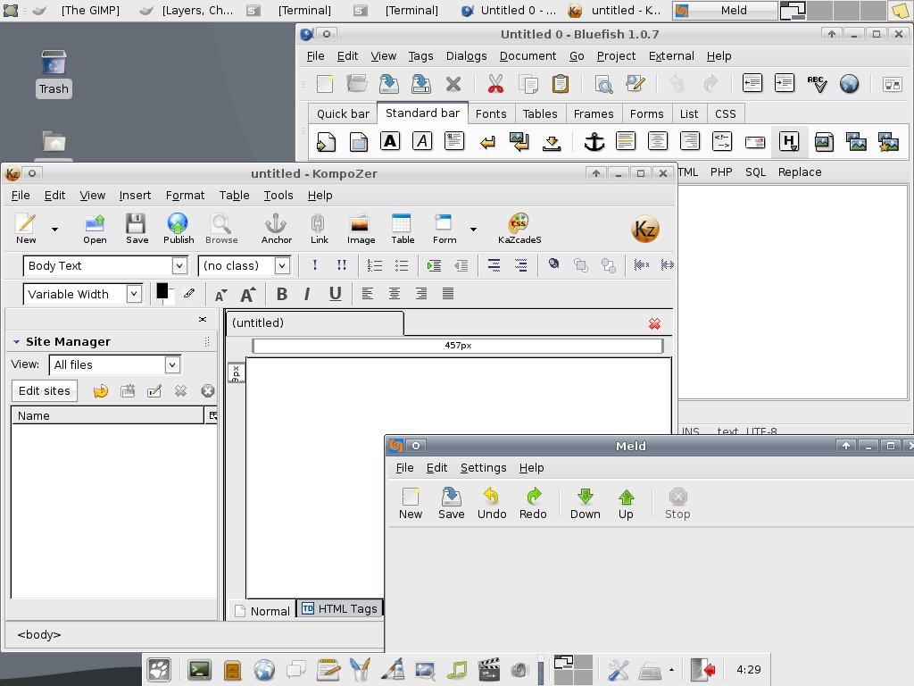Open the KaZcadeS CSS editor

tap(519, 228)
